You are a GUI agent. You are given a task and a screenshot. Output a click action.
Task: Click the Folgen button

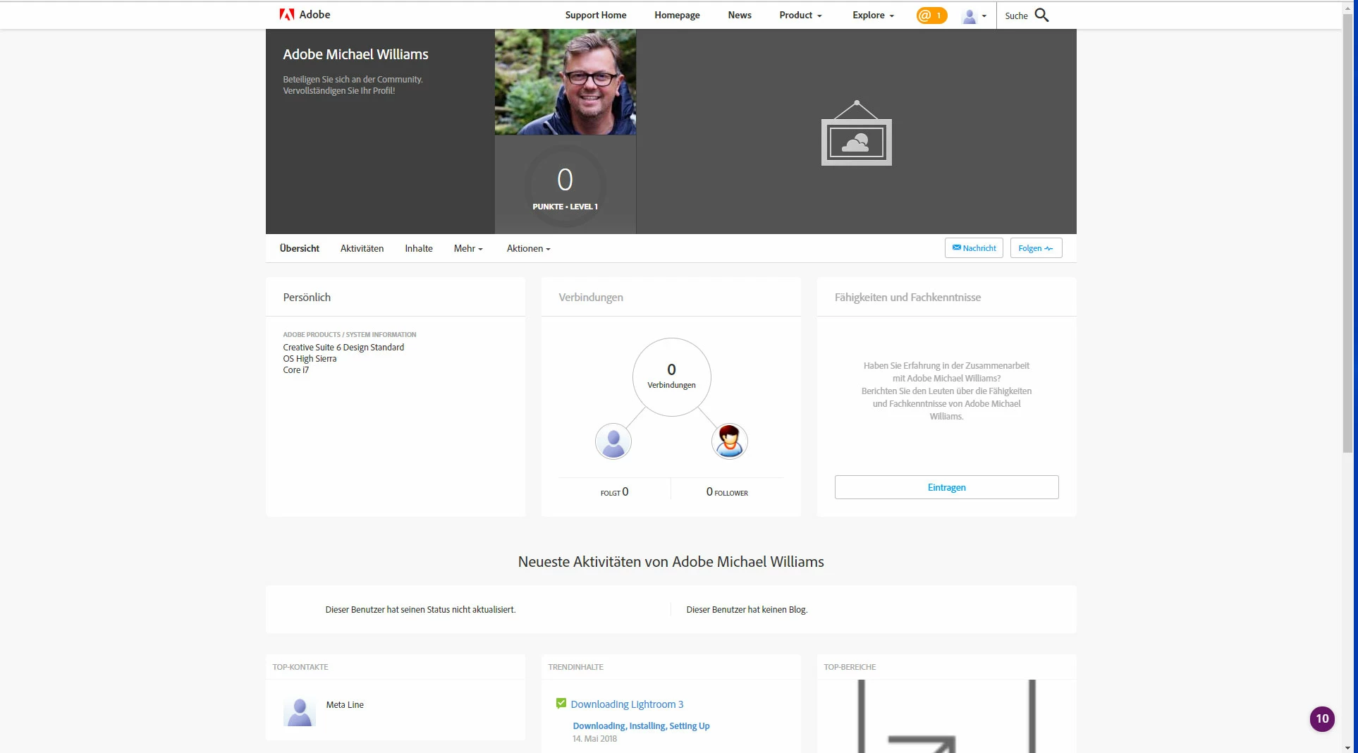pyautogui.click(x=1036, y=248)
